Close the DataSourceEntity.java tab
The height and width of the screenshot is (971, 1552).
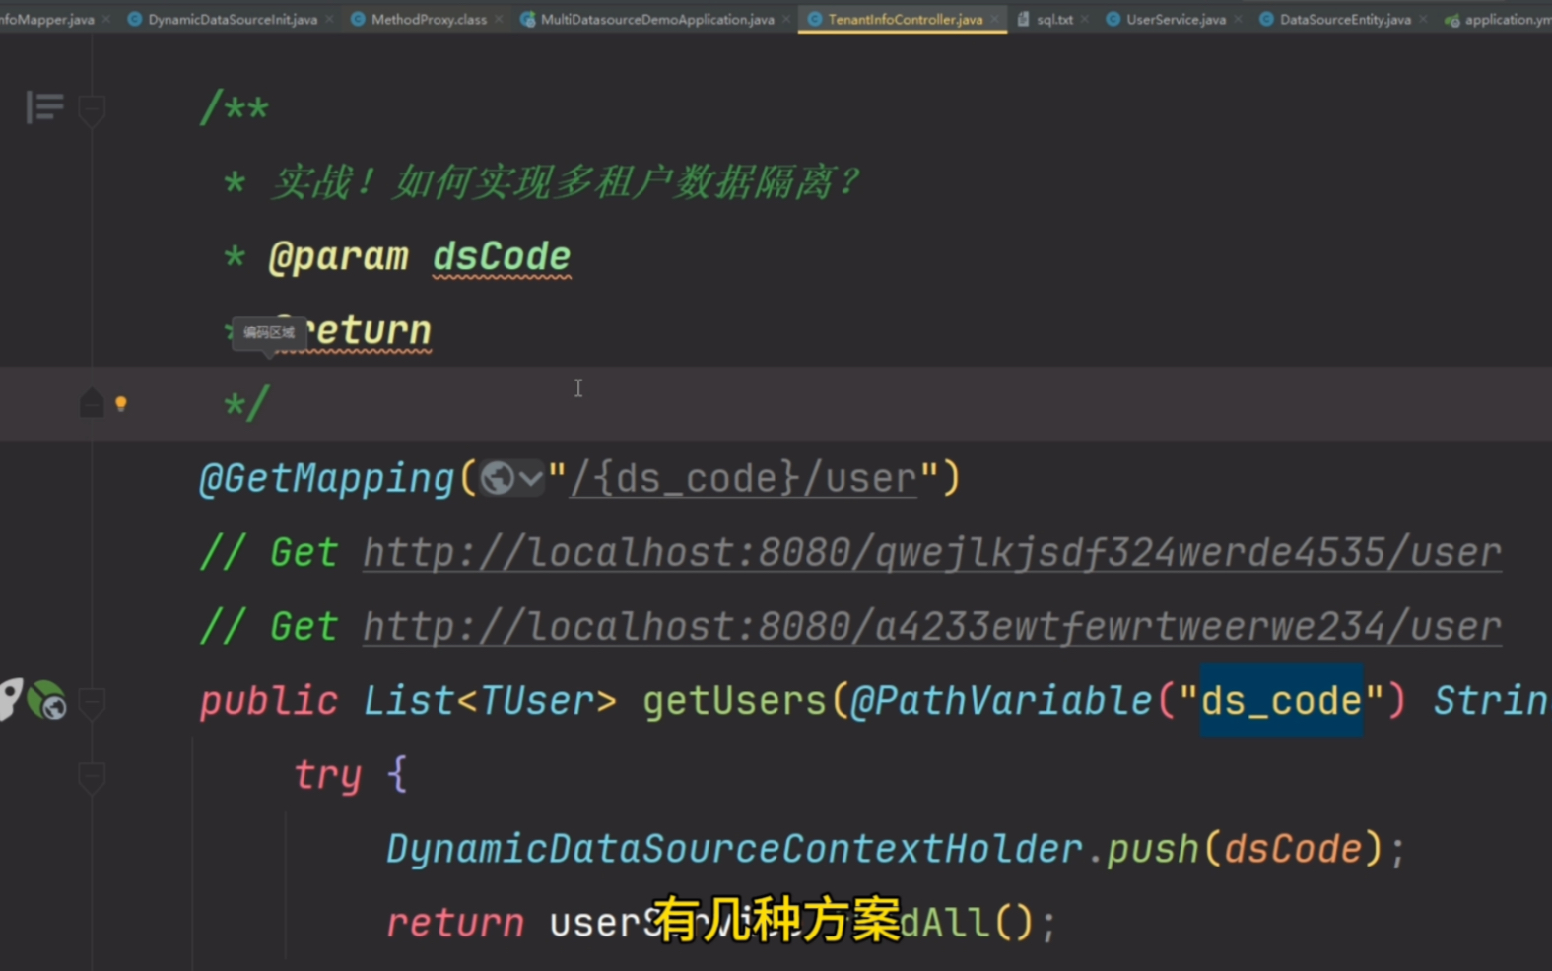click(1423, 19)
